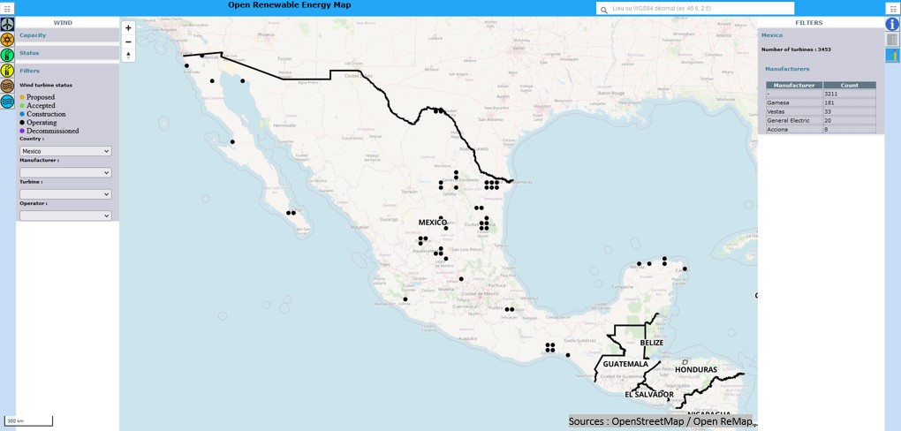
Task: Expand the Status section
Action: (29, 53)
